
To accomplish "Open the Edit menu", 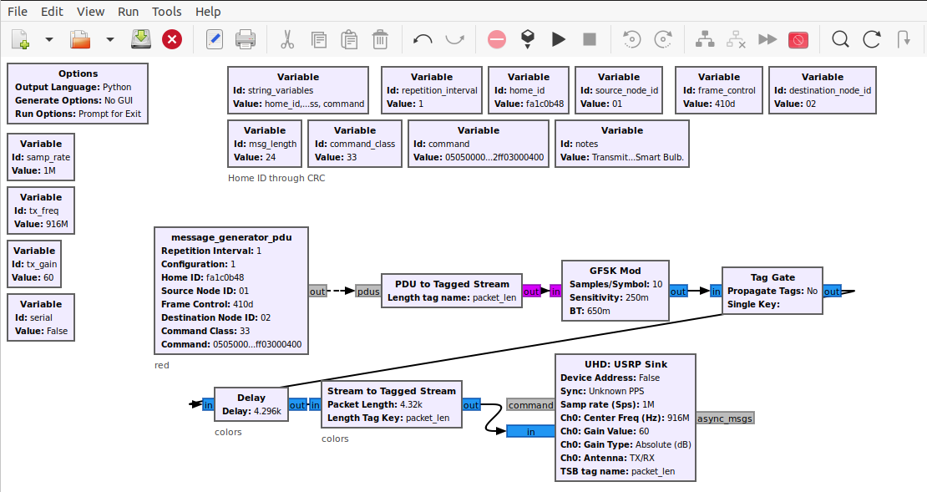I will (x=52, y=11).
